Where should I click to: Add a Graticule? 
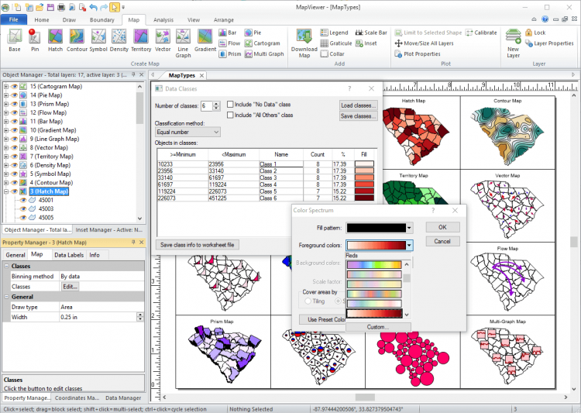point(335,43)
